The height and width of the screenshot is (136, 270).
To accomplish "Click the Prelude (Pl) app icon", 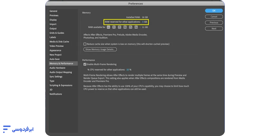I will pos(119,27).
